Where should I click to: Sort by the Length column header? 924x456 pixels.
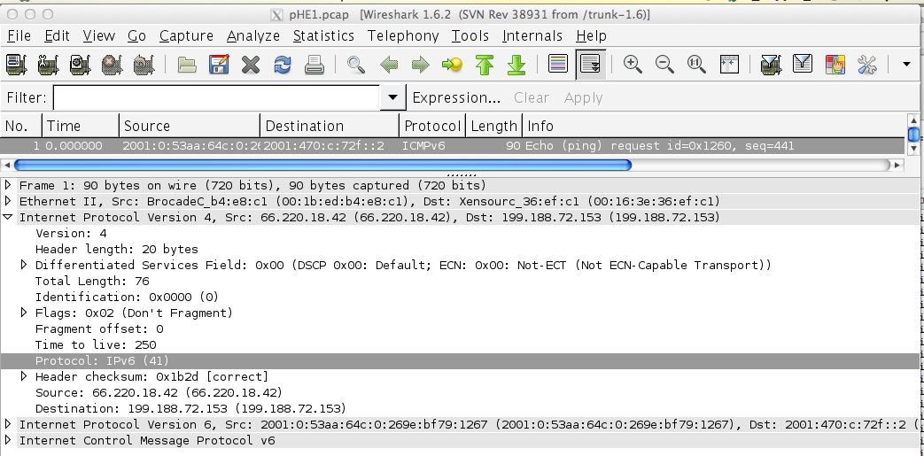pos(493,126)
